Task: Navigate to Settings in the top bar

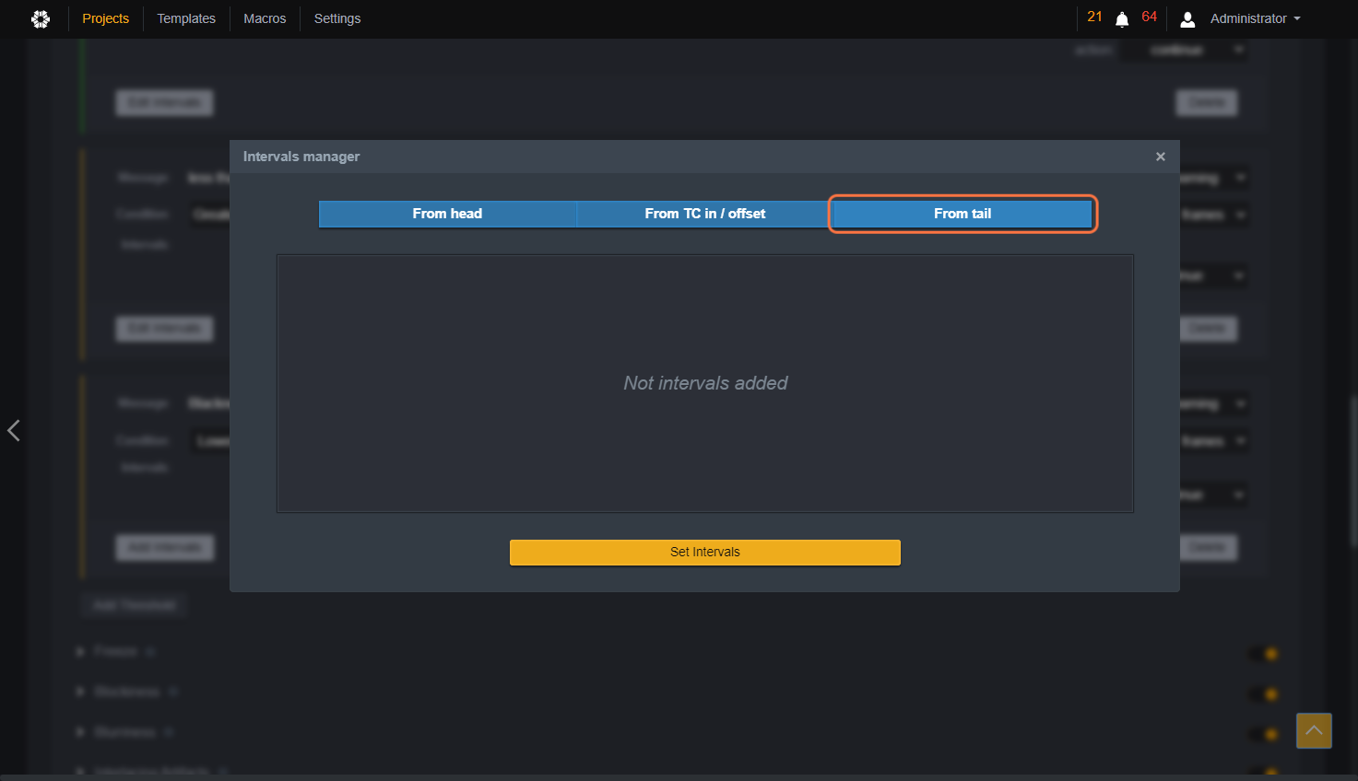Action: pos(337,18)
